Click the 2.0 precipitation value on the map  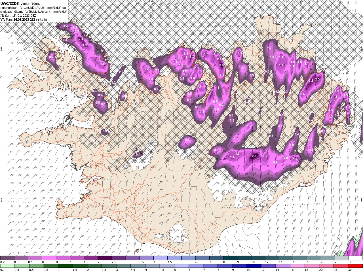(x=196, y=68)
